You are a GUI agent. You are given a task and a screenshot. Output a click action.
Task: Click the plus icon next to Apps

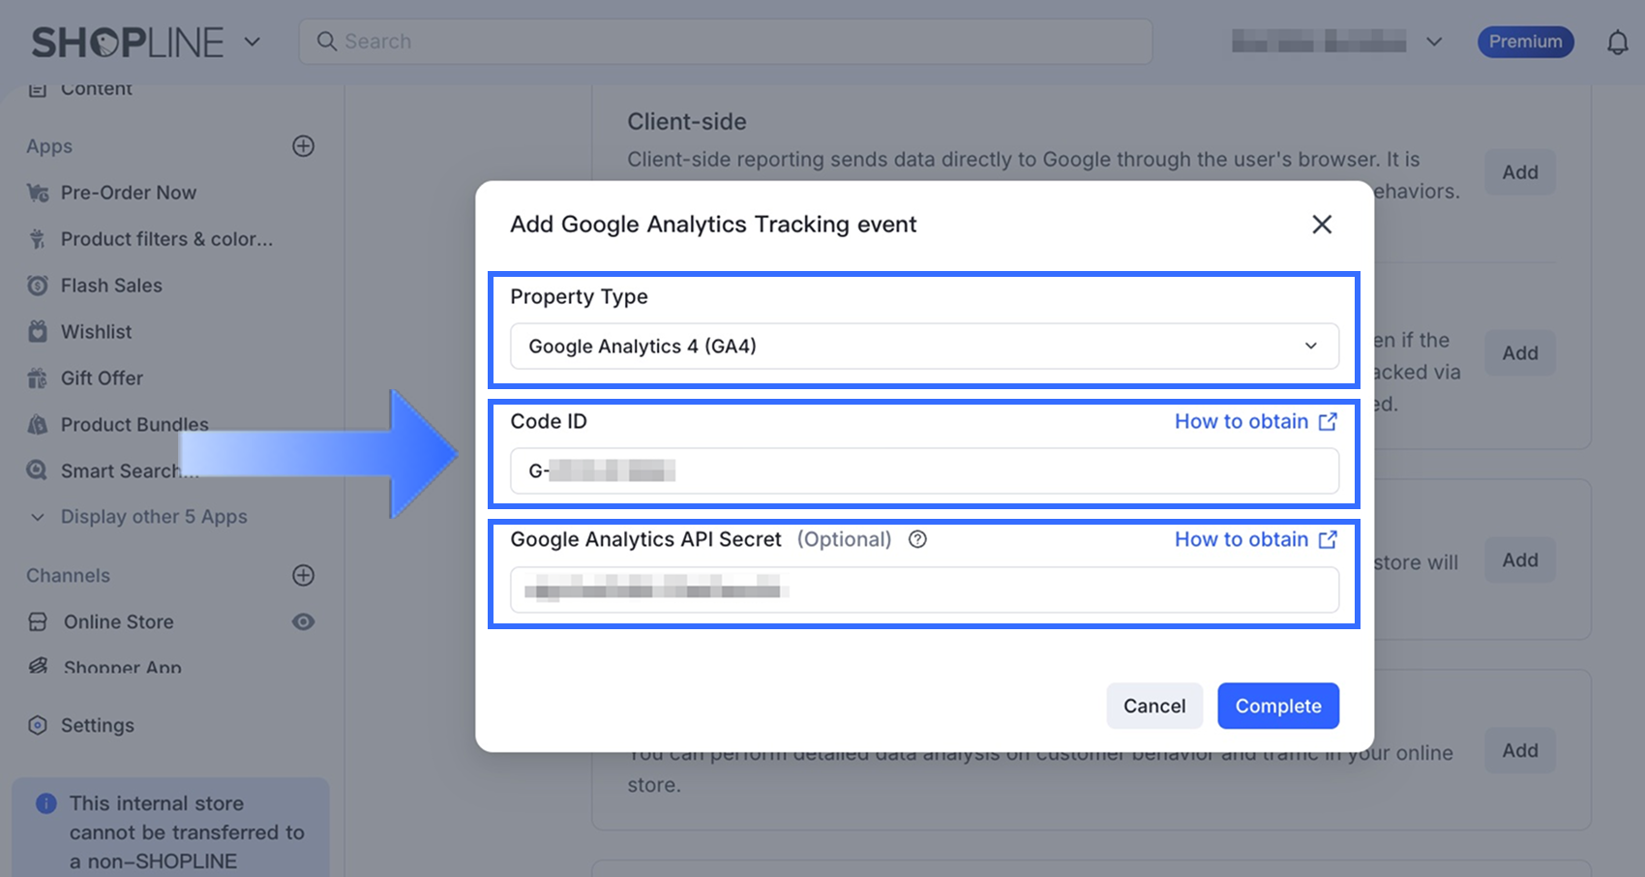point(303,146)
